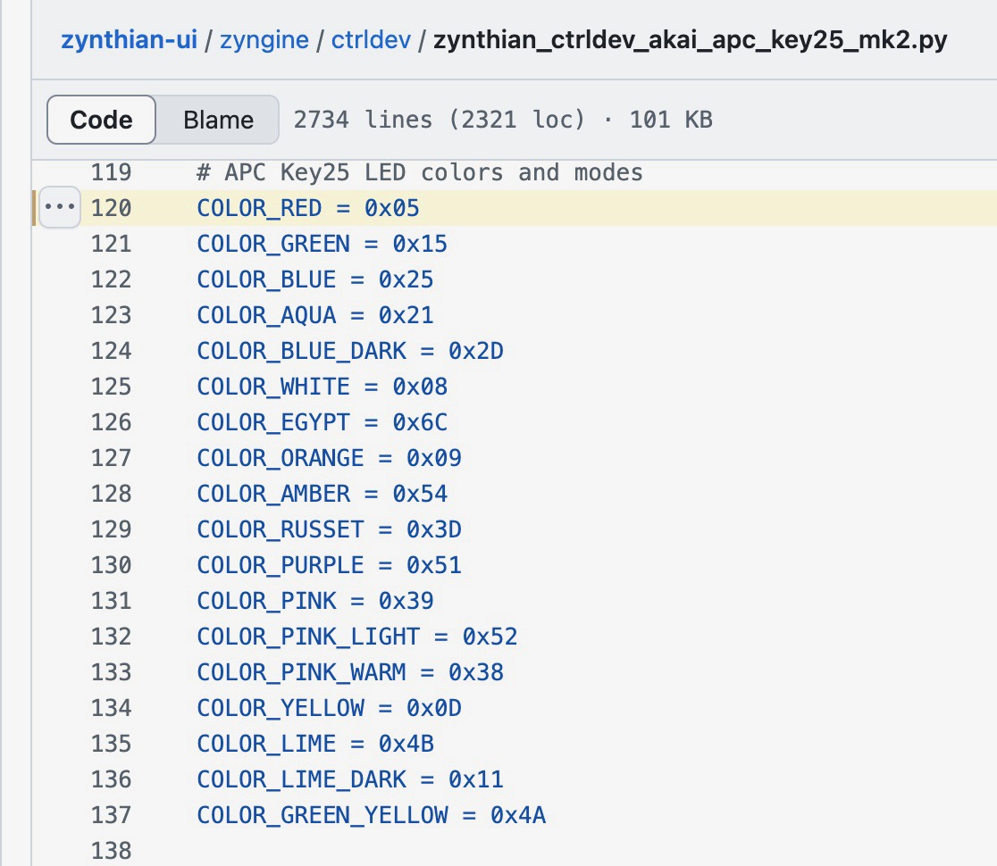This screenshot has width=997, height=866.
Task: Click the COLOR_PINK identifier on line 131
Action: coord(266,601)
